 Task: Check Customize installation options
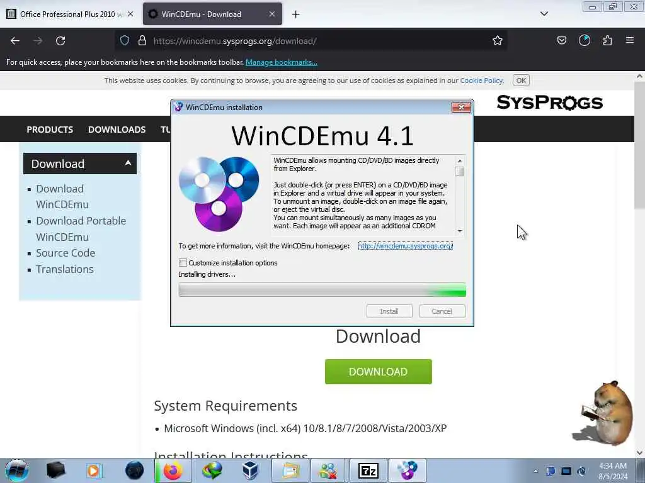tap(183, 263)
